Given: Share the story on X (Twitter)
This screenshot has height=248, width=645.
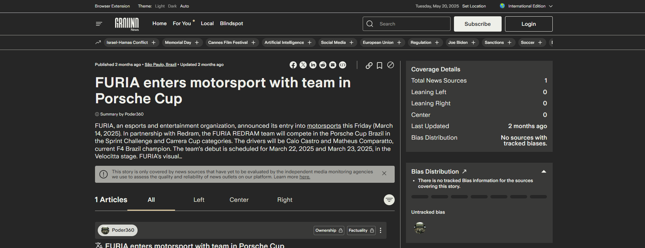Looking at the screenshot, I should point(303,65).
